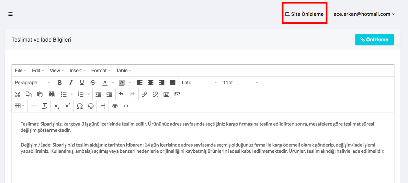The width and height of the screenshot is (408, 183).
Task: Open the emoticons smiley picker
Action: (x=91, y=106)
